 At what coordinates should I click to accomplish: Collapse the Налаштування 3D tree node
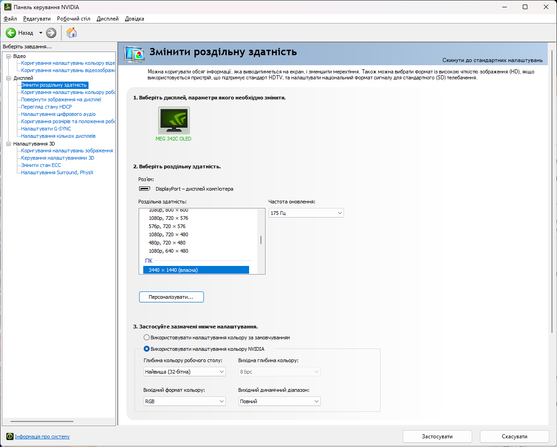click(8, 144)
